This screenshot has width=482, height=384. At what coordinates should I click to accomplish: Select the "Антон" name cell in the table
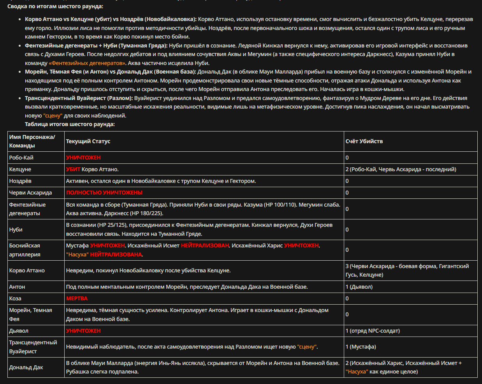click(x=36, y=287)
